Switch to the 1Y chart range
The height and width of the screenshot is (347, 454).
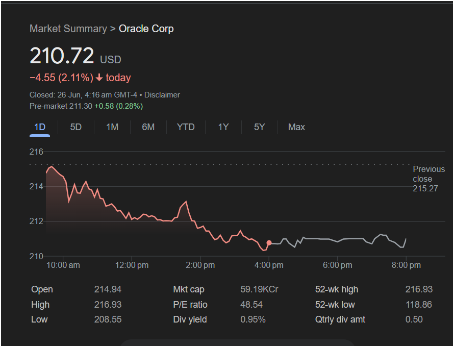pos(223,127)
